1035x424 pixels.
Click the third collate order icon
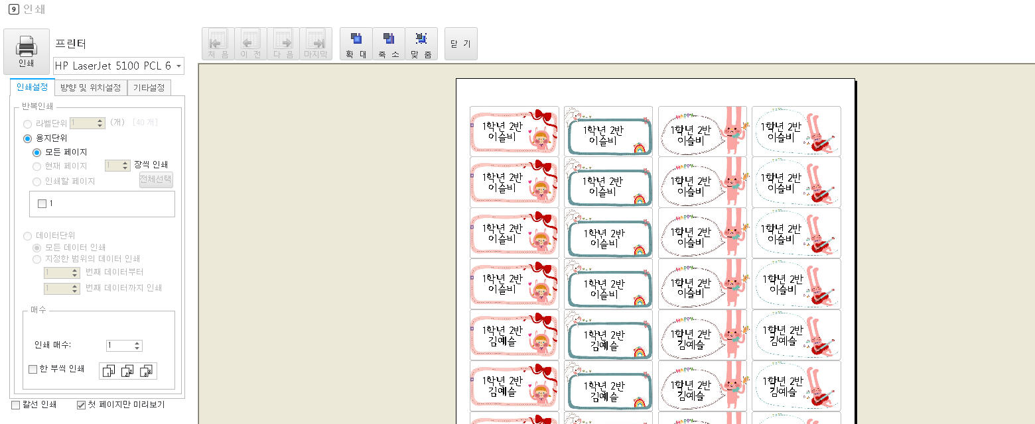click(147, 371)
